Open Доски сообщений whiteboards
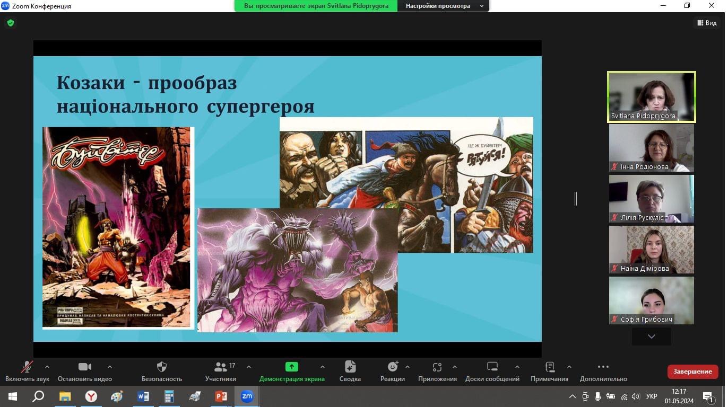This screenshot has width=728, height=407. coord(492,371)
